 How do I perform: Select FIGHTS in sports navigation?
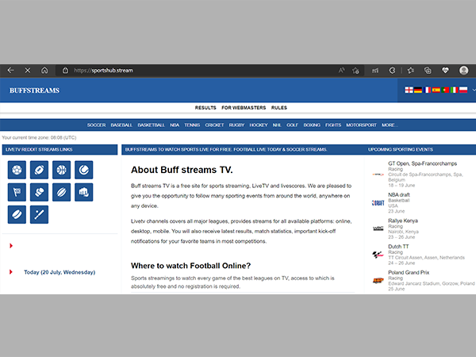[x=333, y=125]
